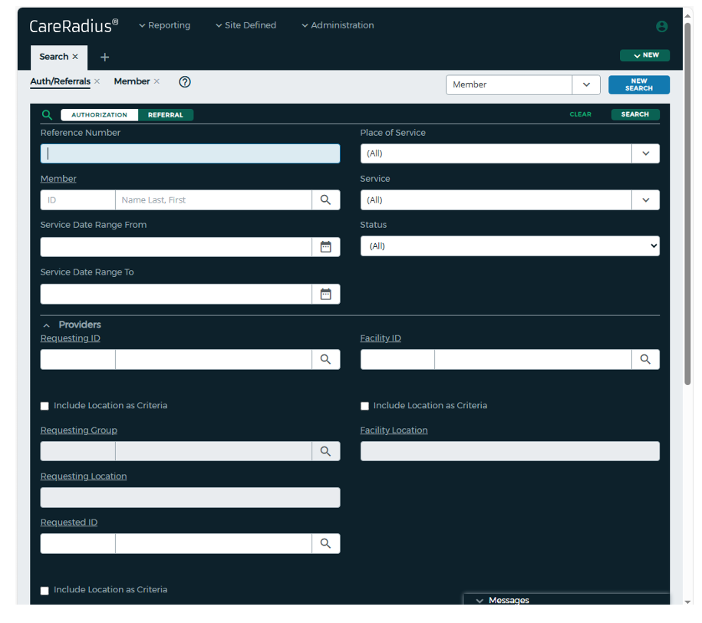Add a new tab with plus icon

coord(105,57)
